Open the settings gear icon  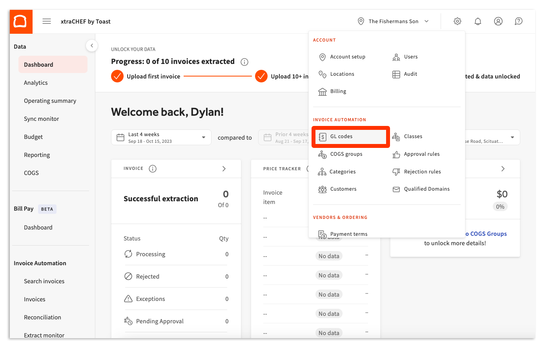click(x=457, y=22)
